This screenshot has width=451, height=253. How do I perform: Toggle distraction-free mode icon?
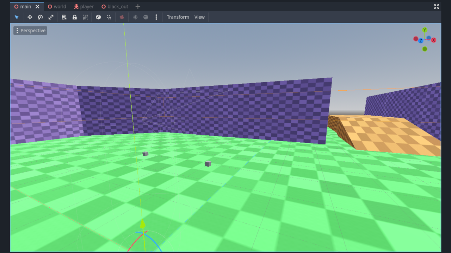click(x=437, y=6)
